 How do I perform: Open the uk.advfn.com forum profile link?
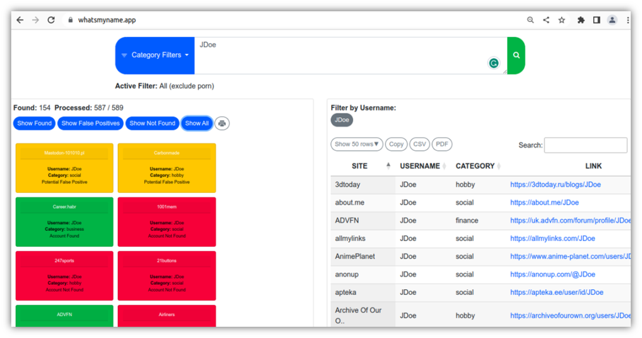coord(571,220)
